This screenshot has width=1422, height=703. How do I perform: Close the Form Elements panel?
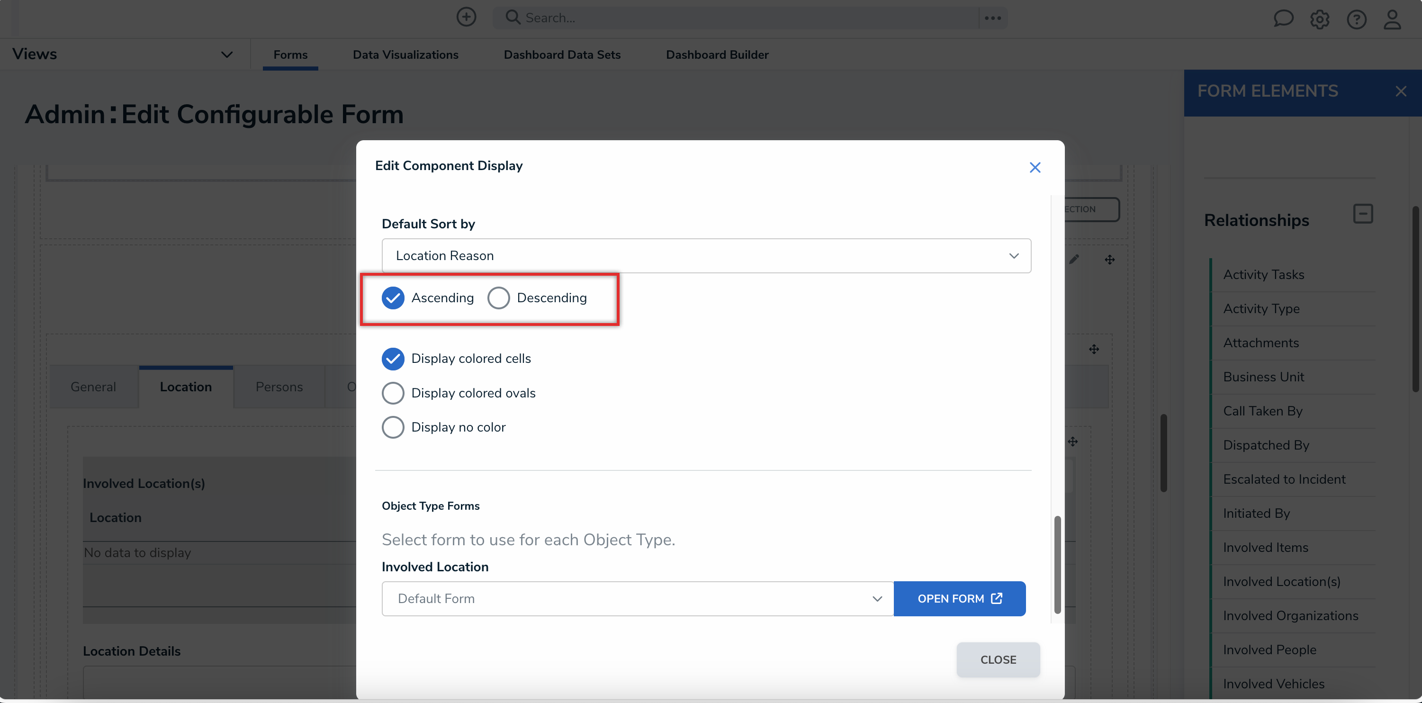click(x=1401, y=91)
